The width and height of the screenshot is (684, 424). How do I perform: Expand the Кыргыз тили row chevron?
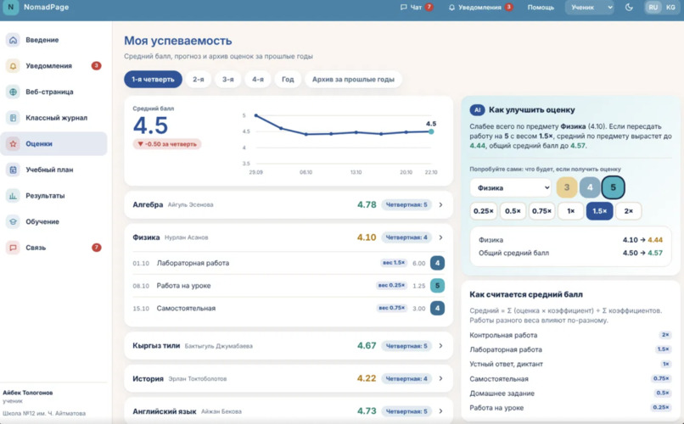tap(440, 346)
